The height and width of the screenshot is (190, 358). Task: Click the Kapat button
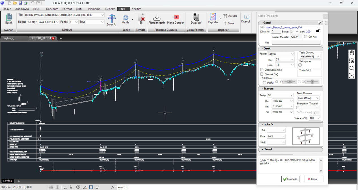pos(314,179)
